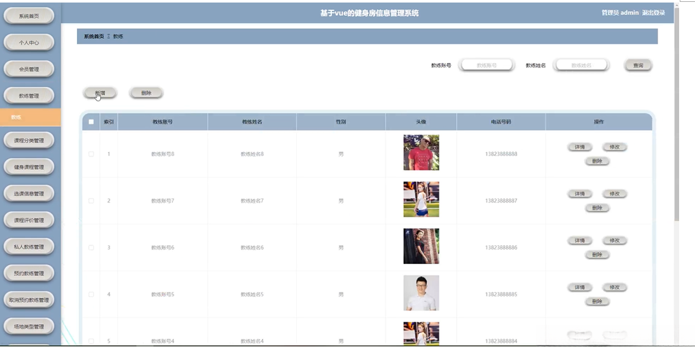Click 教练账号 column header

163,122
